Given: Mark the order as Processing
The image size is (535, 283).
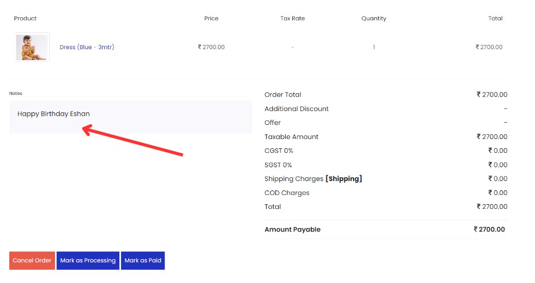Looking at the screenshot, I should coord(88,260).
